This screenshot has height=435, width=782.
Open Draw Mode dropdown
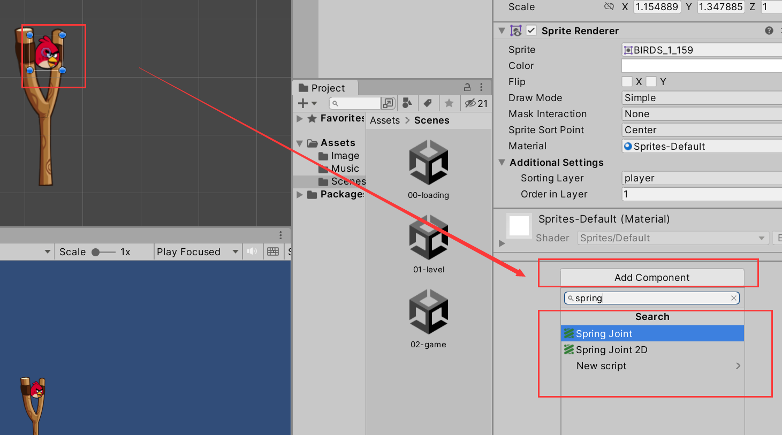(x=702, y=98)
